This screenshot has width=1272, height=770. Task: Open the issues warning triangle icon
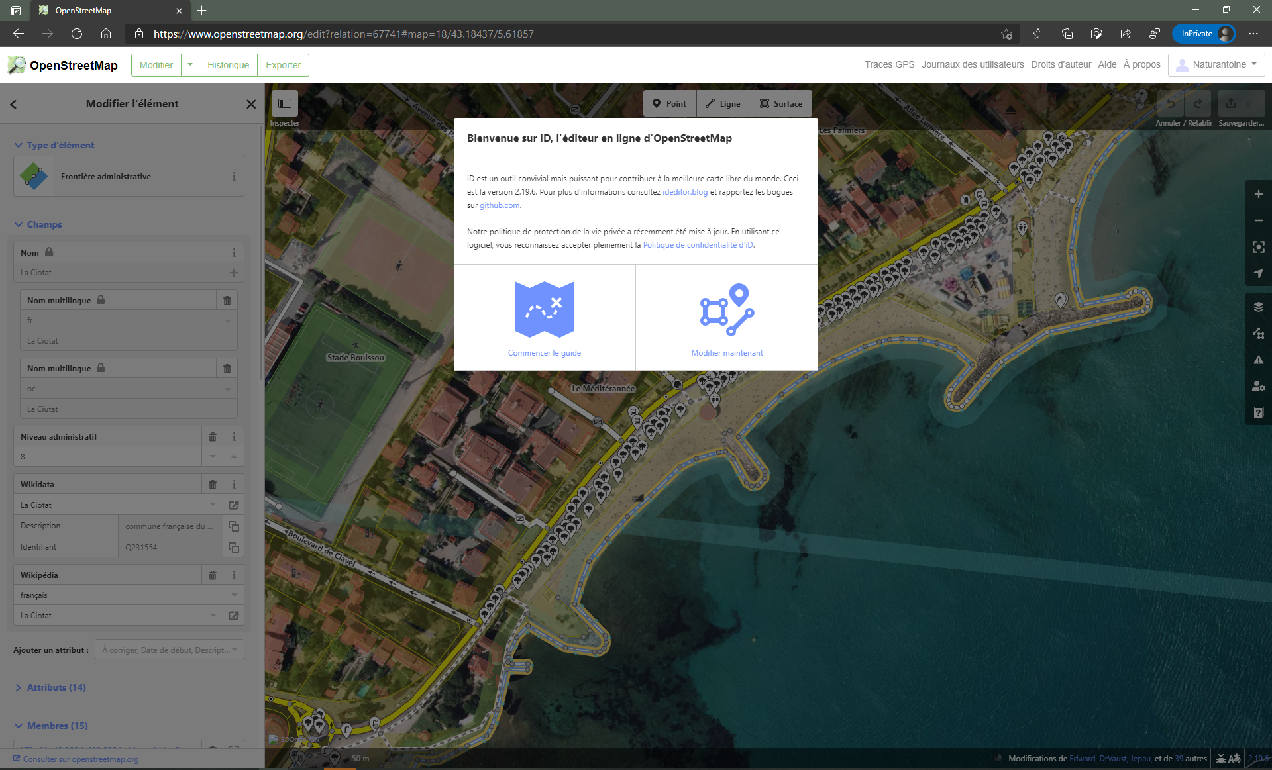1258,360
